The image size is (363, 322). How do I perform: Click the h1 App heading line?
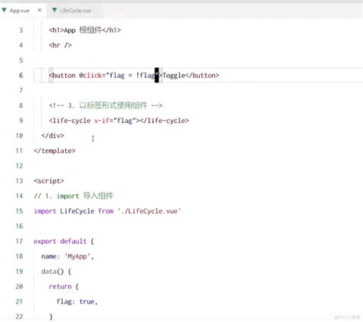[x=85, y=30]
